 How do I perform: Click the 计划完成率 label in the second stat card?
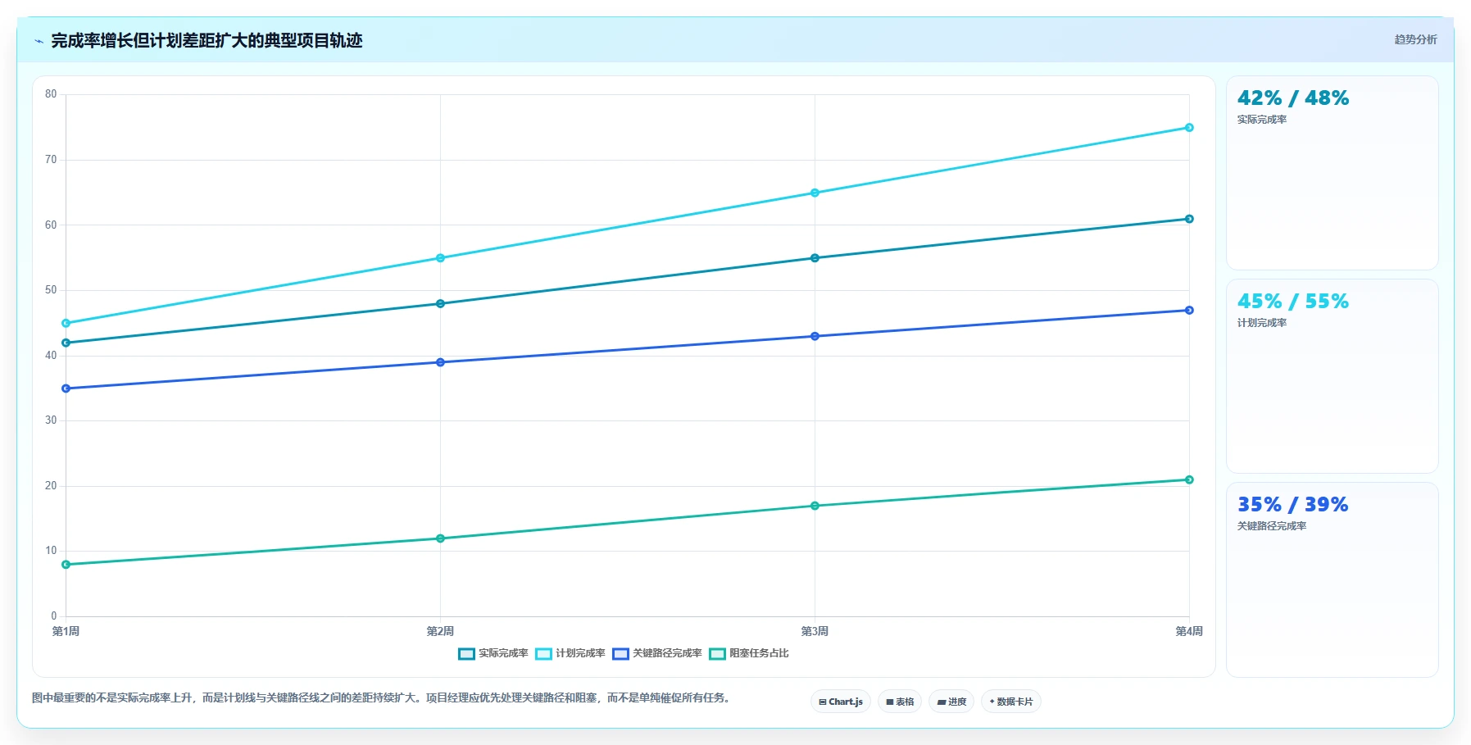tap(1262, 323)
